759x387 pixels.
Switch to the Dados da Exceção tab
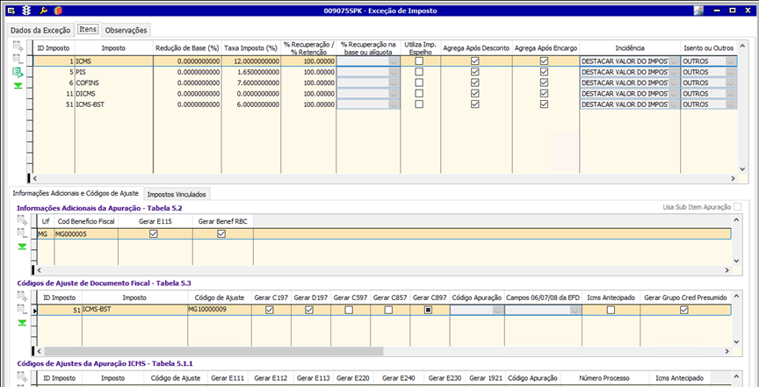pos(40,30)
